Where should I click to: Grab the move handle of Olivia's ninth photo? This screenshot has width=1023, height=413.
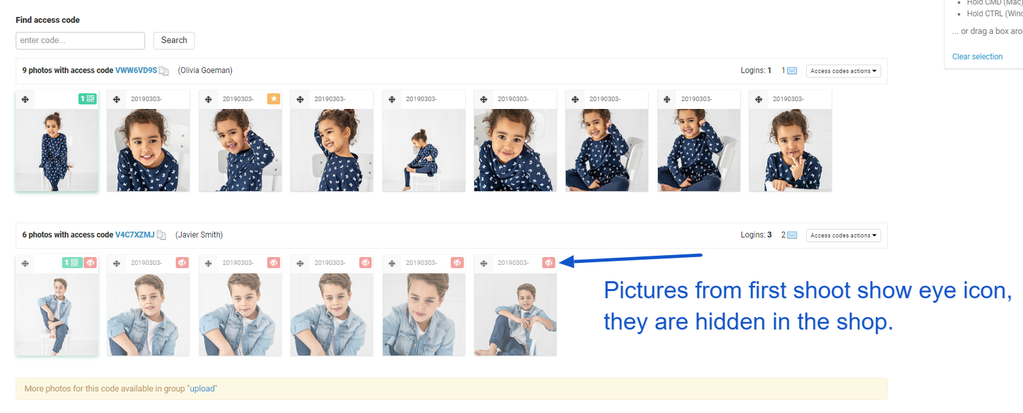(758, 99)
